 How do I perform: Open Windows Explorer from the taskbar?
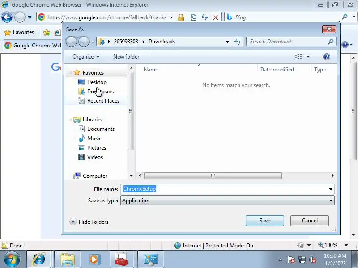[68, 260]
